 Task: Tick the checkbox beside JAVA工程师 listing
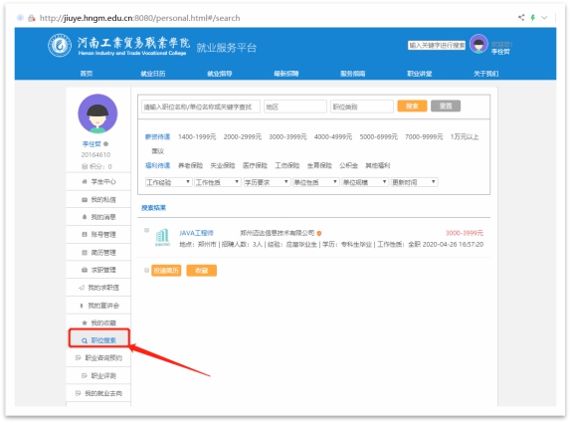coord(146,230)
